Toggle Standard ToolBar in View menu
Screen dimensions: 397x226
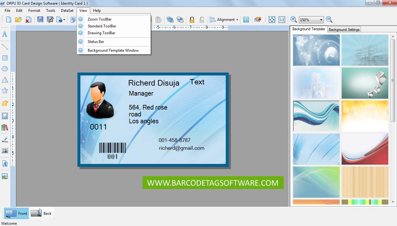click(114, 26)
